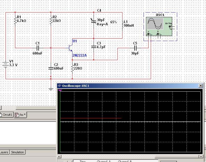Select capacitor C1 symbol
This screenshot has height=162, width=206.
pyautogui.click(x=38, y=48)
